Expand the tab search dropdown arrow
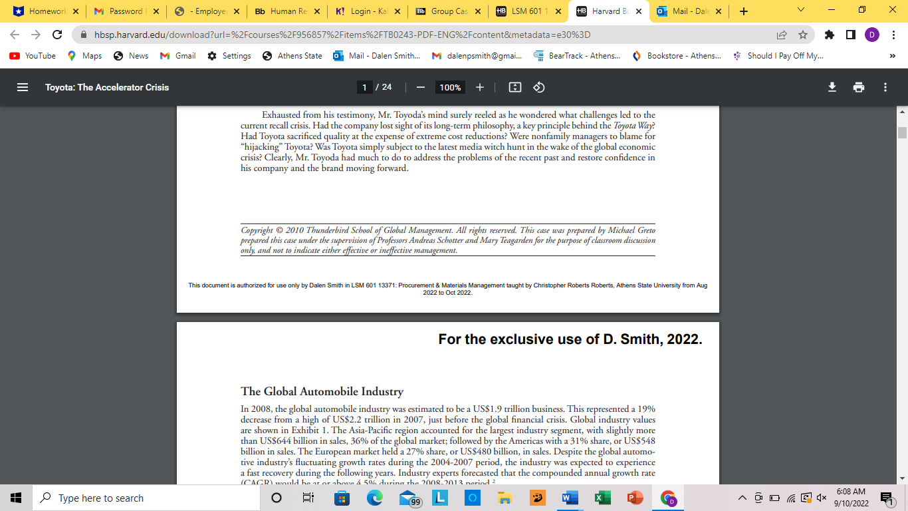The image size is (908, 511). tap(800, 10)
